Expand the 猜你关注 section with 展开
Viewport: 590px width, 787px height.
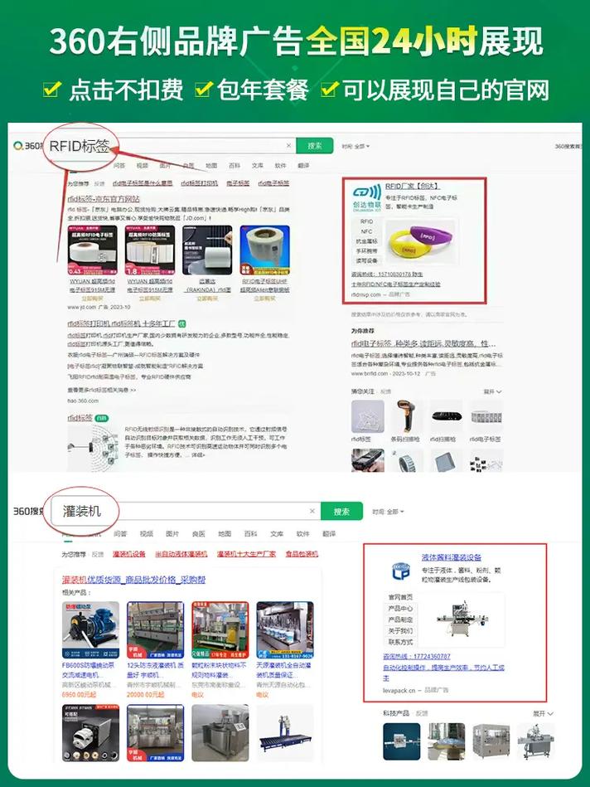coord(492,391)
